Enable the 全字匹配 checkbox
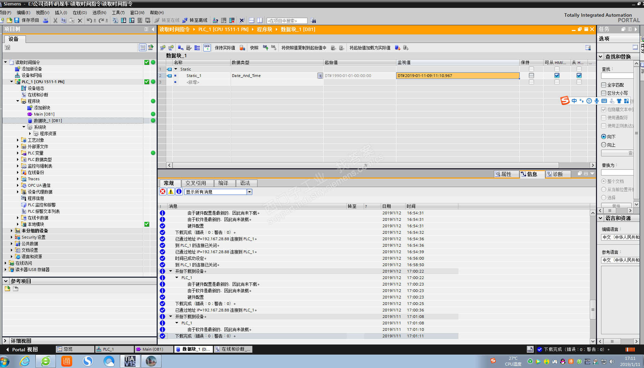This screenshot has width=644, height=368. tap(604, 85)
